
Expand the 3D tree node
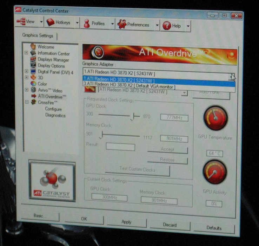[x=27, y=77]
